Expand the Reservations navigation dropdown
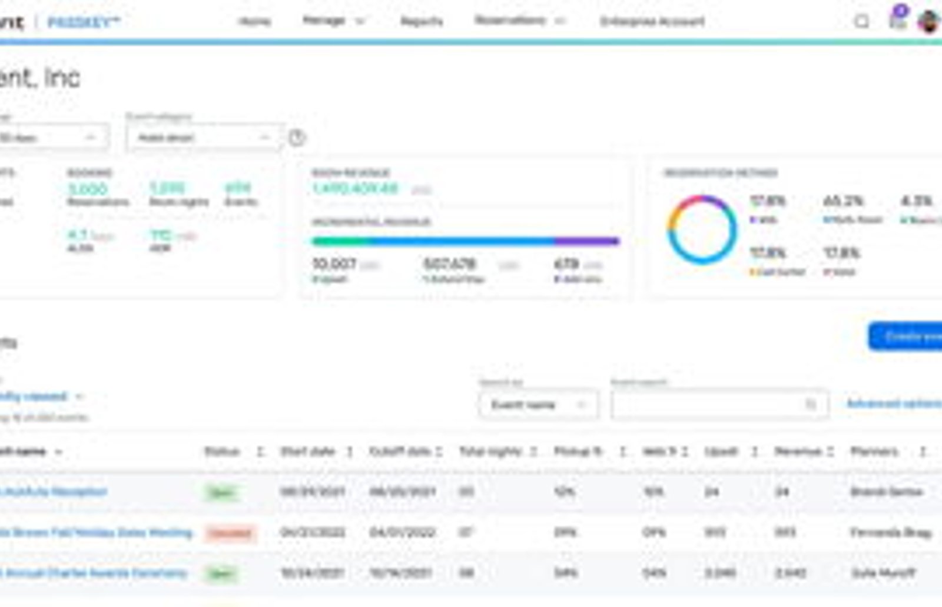The width and height of the screenshot is (942, 607). [x=519, y=21]
